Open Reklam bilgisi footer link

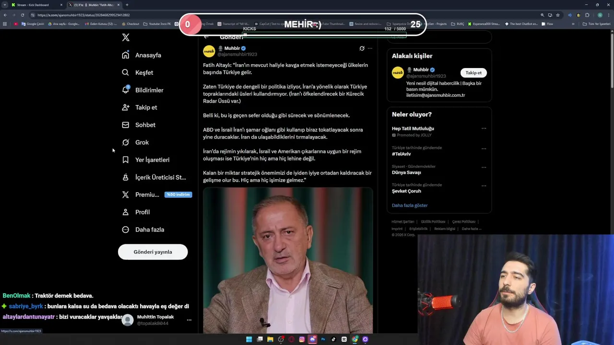click(445, 229)
